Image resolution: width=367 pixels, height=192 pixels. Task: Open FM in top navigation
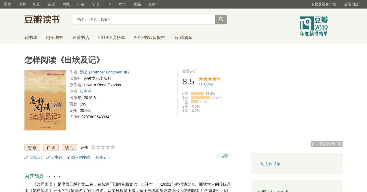click(x=109, y=4)
